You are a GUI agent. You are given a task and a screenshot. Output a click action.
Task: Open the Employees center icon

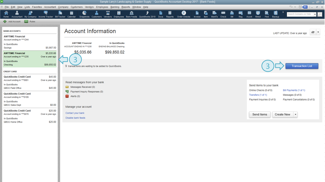pyautogui.click(x=119, y=14)
